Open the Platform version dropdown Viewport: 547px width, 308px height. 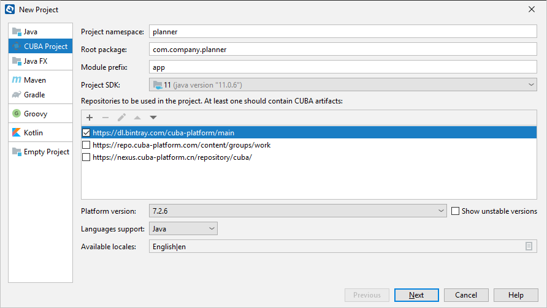[x=297, y=211]
